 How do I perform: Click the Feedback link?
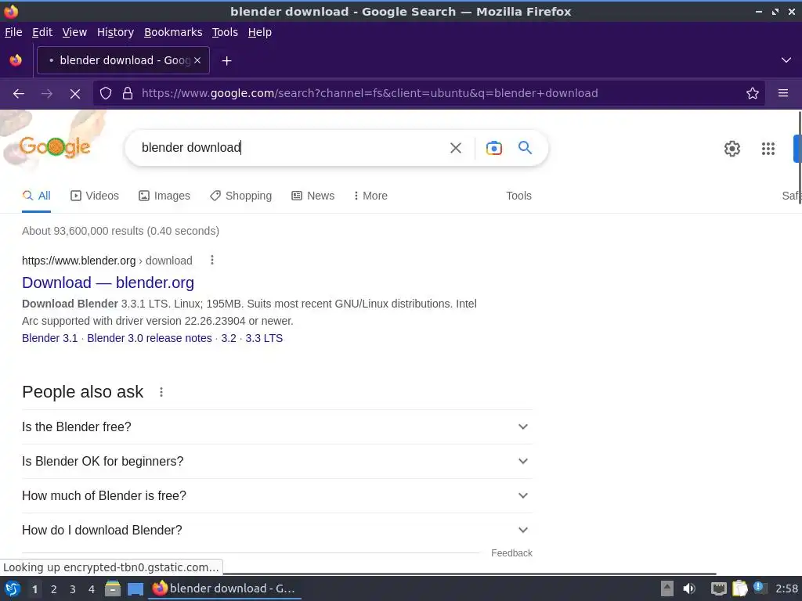[x=511, y=553]
